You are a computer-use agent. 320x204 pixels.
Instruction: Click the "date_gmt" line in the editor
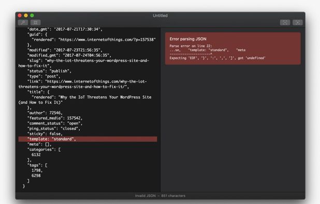pos(65,29)
